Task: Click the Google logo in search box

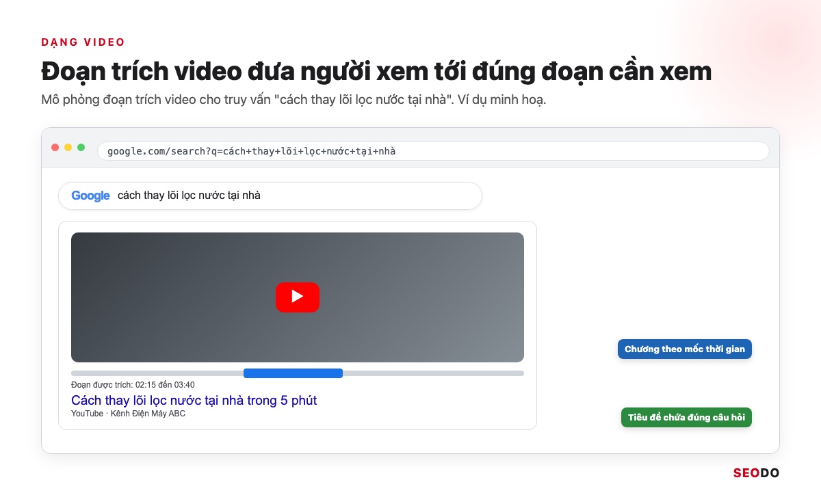Action: pyautogui.click(x=90, y=196)
